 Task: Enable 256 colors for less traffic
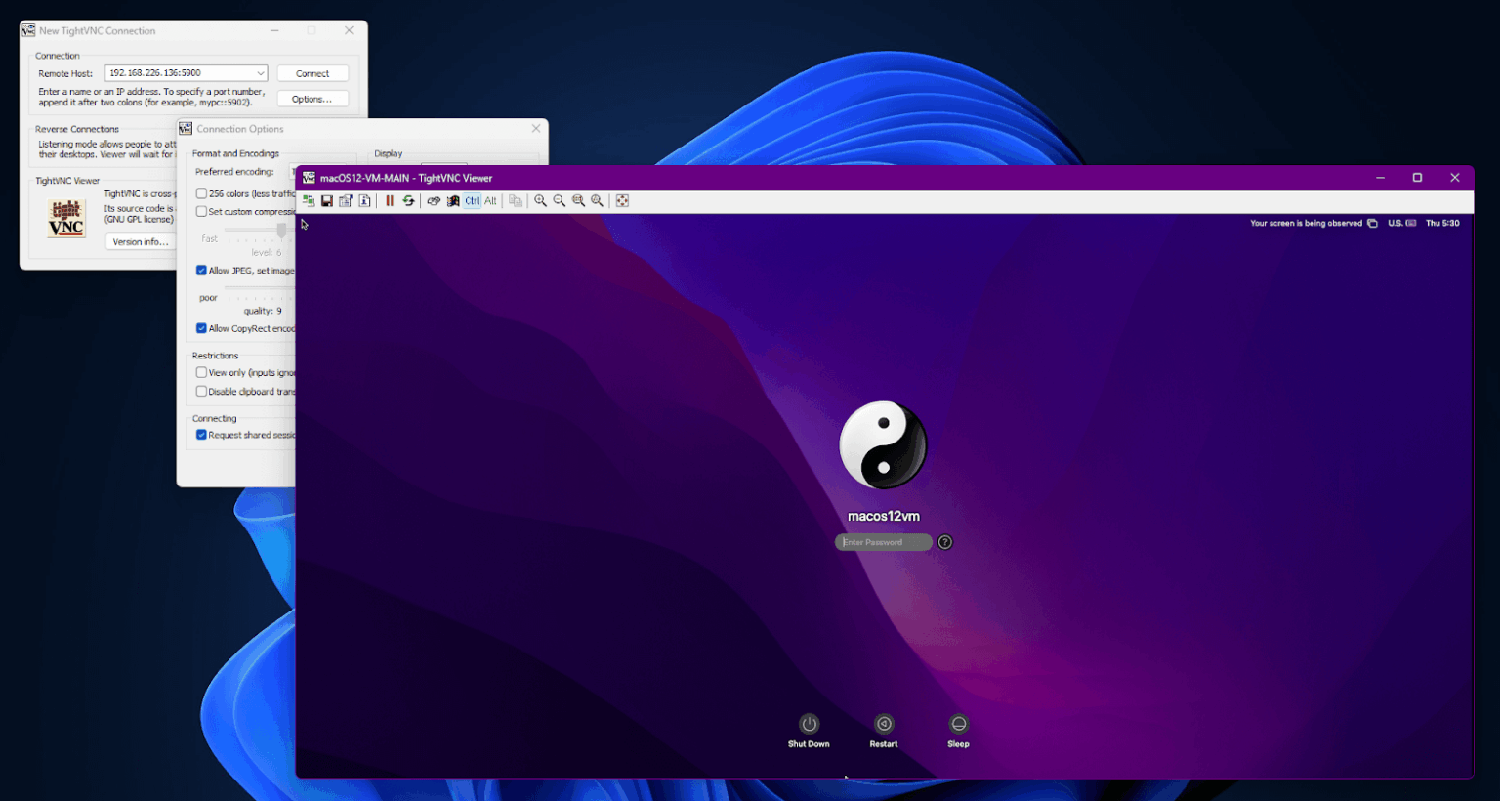pos(201,191)
